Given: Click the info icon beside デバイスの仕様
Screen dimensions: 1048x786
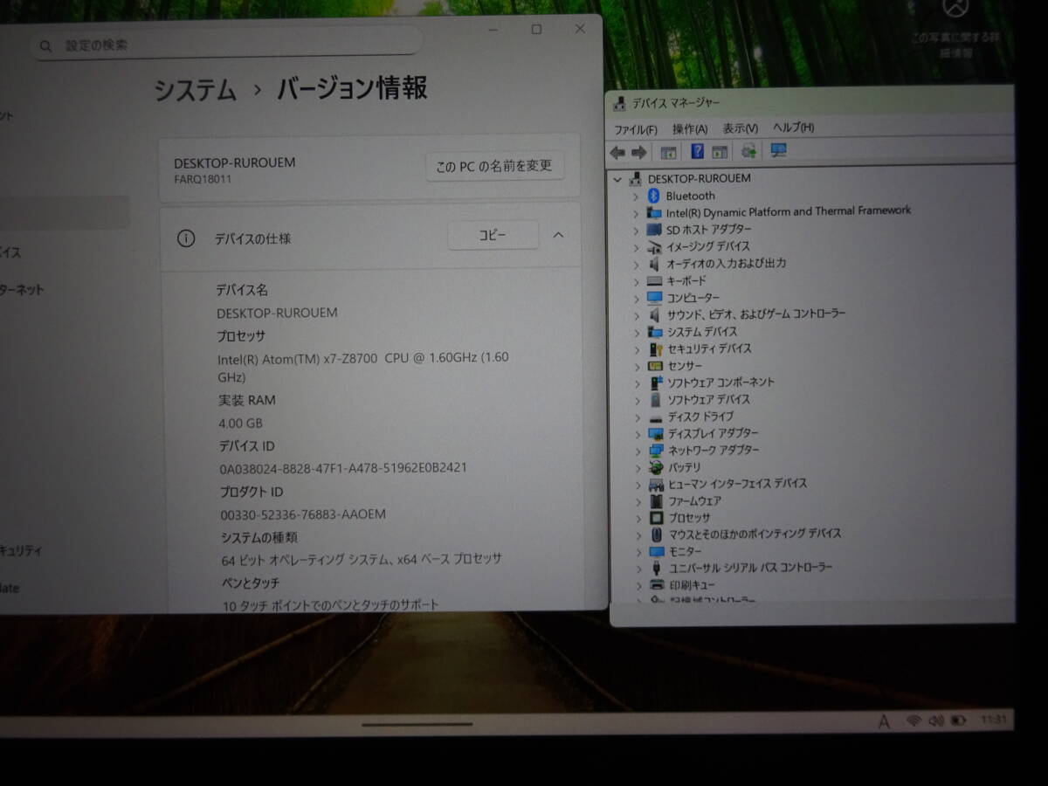Looking at the screenshot, I should 186,238.
